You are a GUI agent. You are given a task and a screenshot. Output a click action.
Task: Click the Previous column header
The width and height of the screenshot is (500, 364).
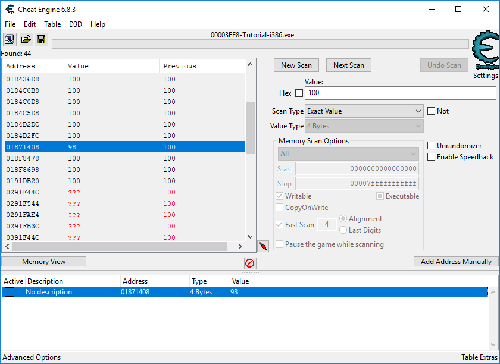[x=202, y=66]
